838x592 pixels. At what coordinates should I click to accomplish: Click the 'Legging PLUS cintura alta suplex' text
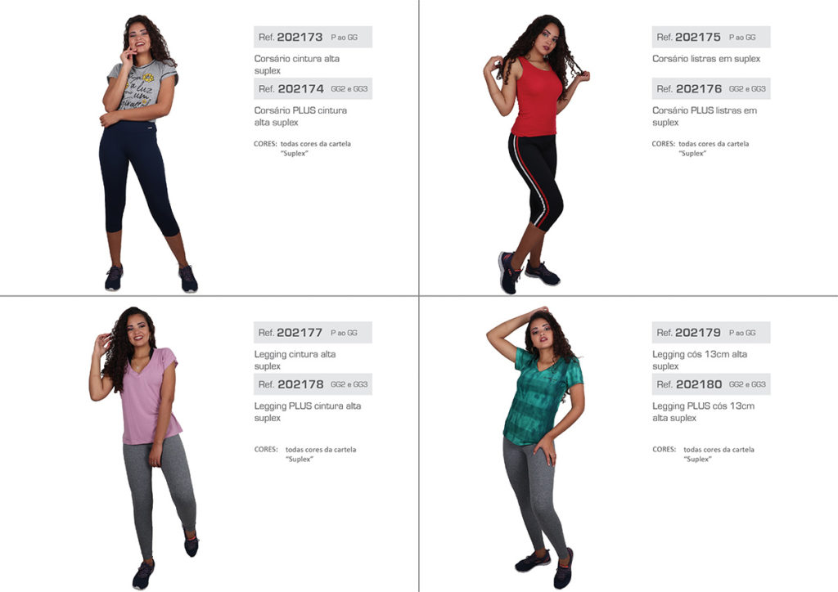click(308, 412)
